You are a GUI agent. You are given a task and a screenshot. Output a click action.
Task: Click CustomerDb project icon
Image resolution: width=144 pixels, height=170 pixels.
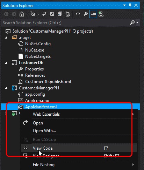(14, 63)
